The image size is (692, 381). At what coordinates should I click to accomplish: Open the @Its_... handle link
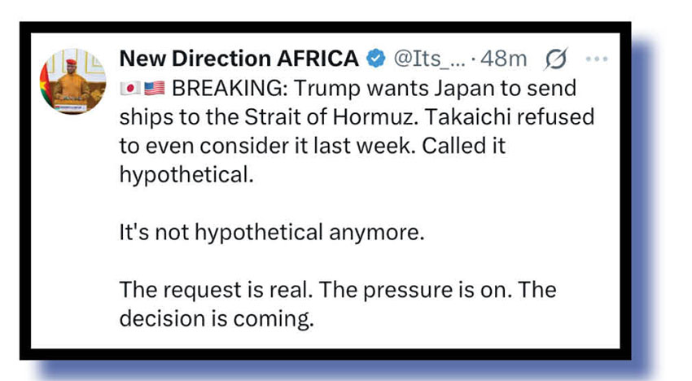click(430, 59)
